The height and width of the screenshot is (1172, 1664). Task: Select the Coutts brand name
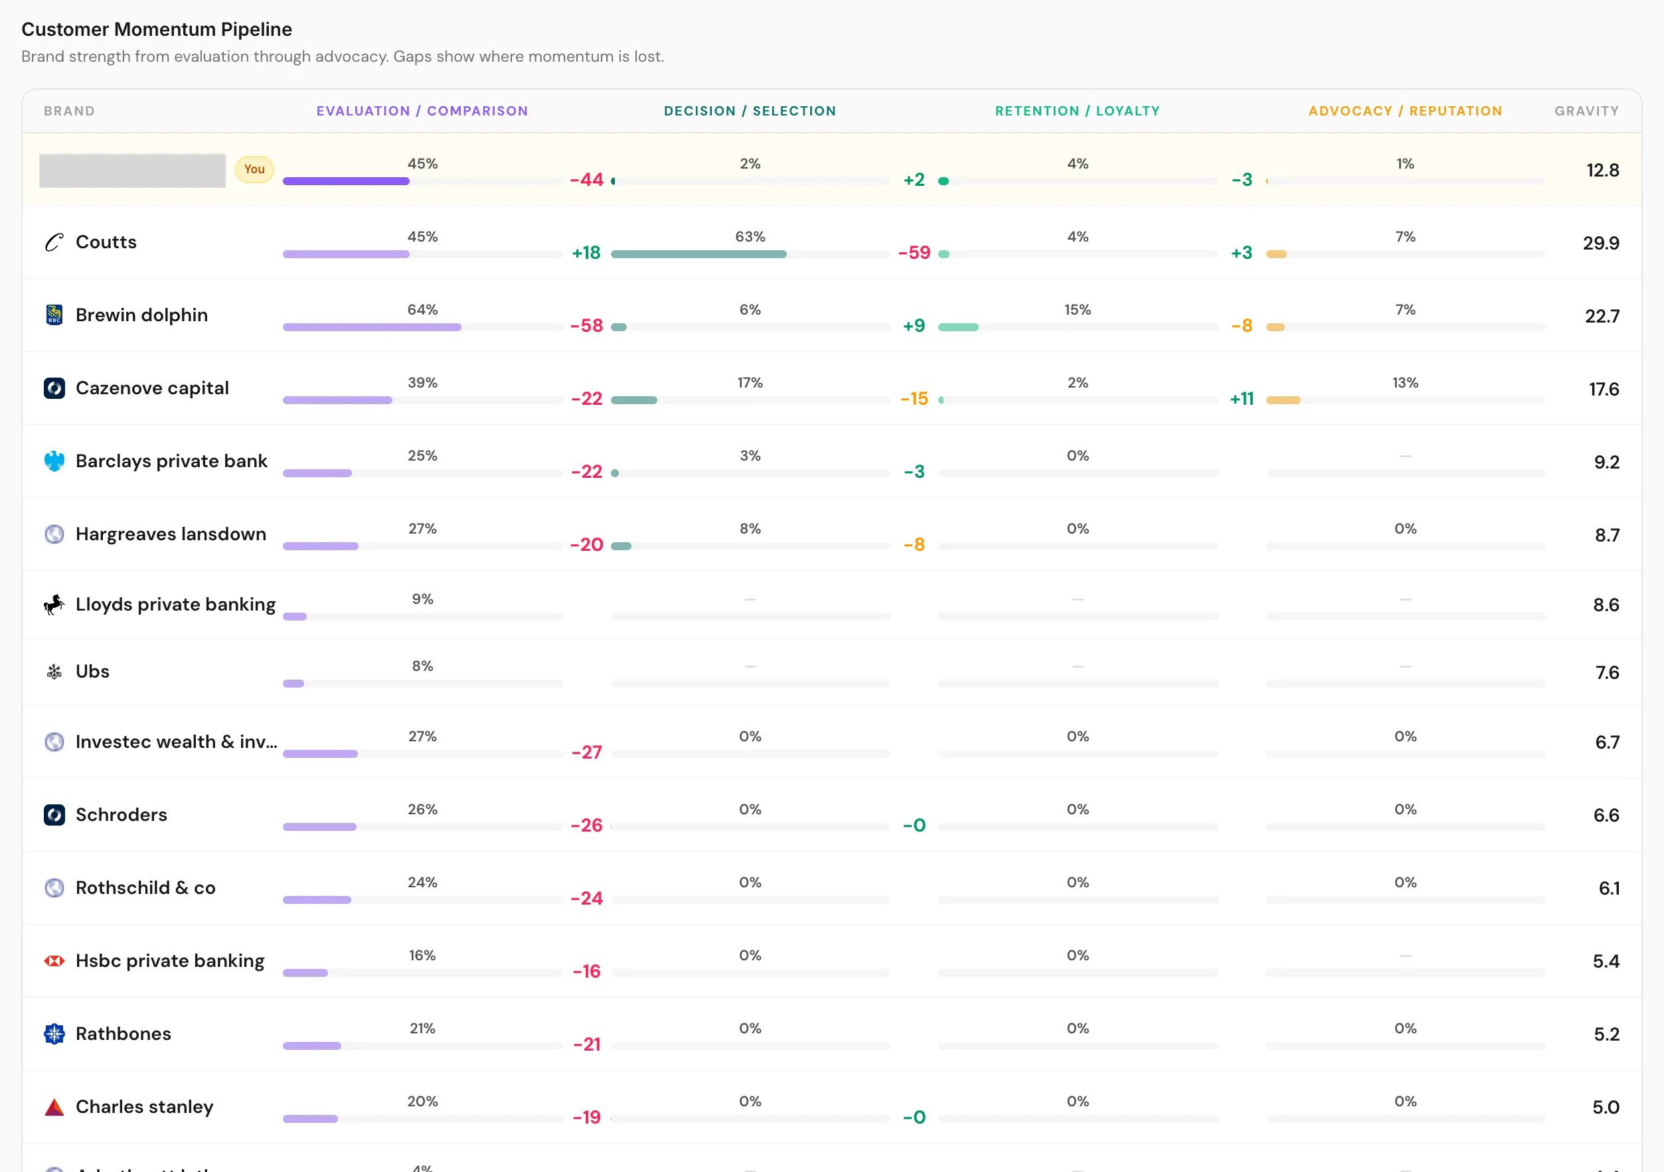(106, 242)
